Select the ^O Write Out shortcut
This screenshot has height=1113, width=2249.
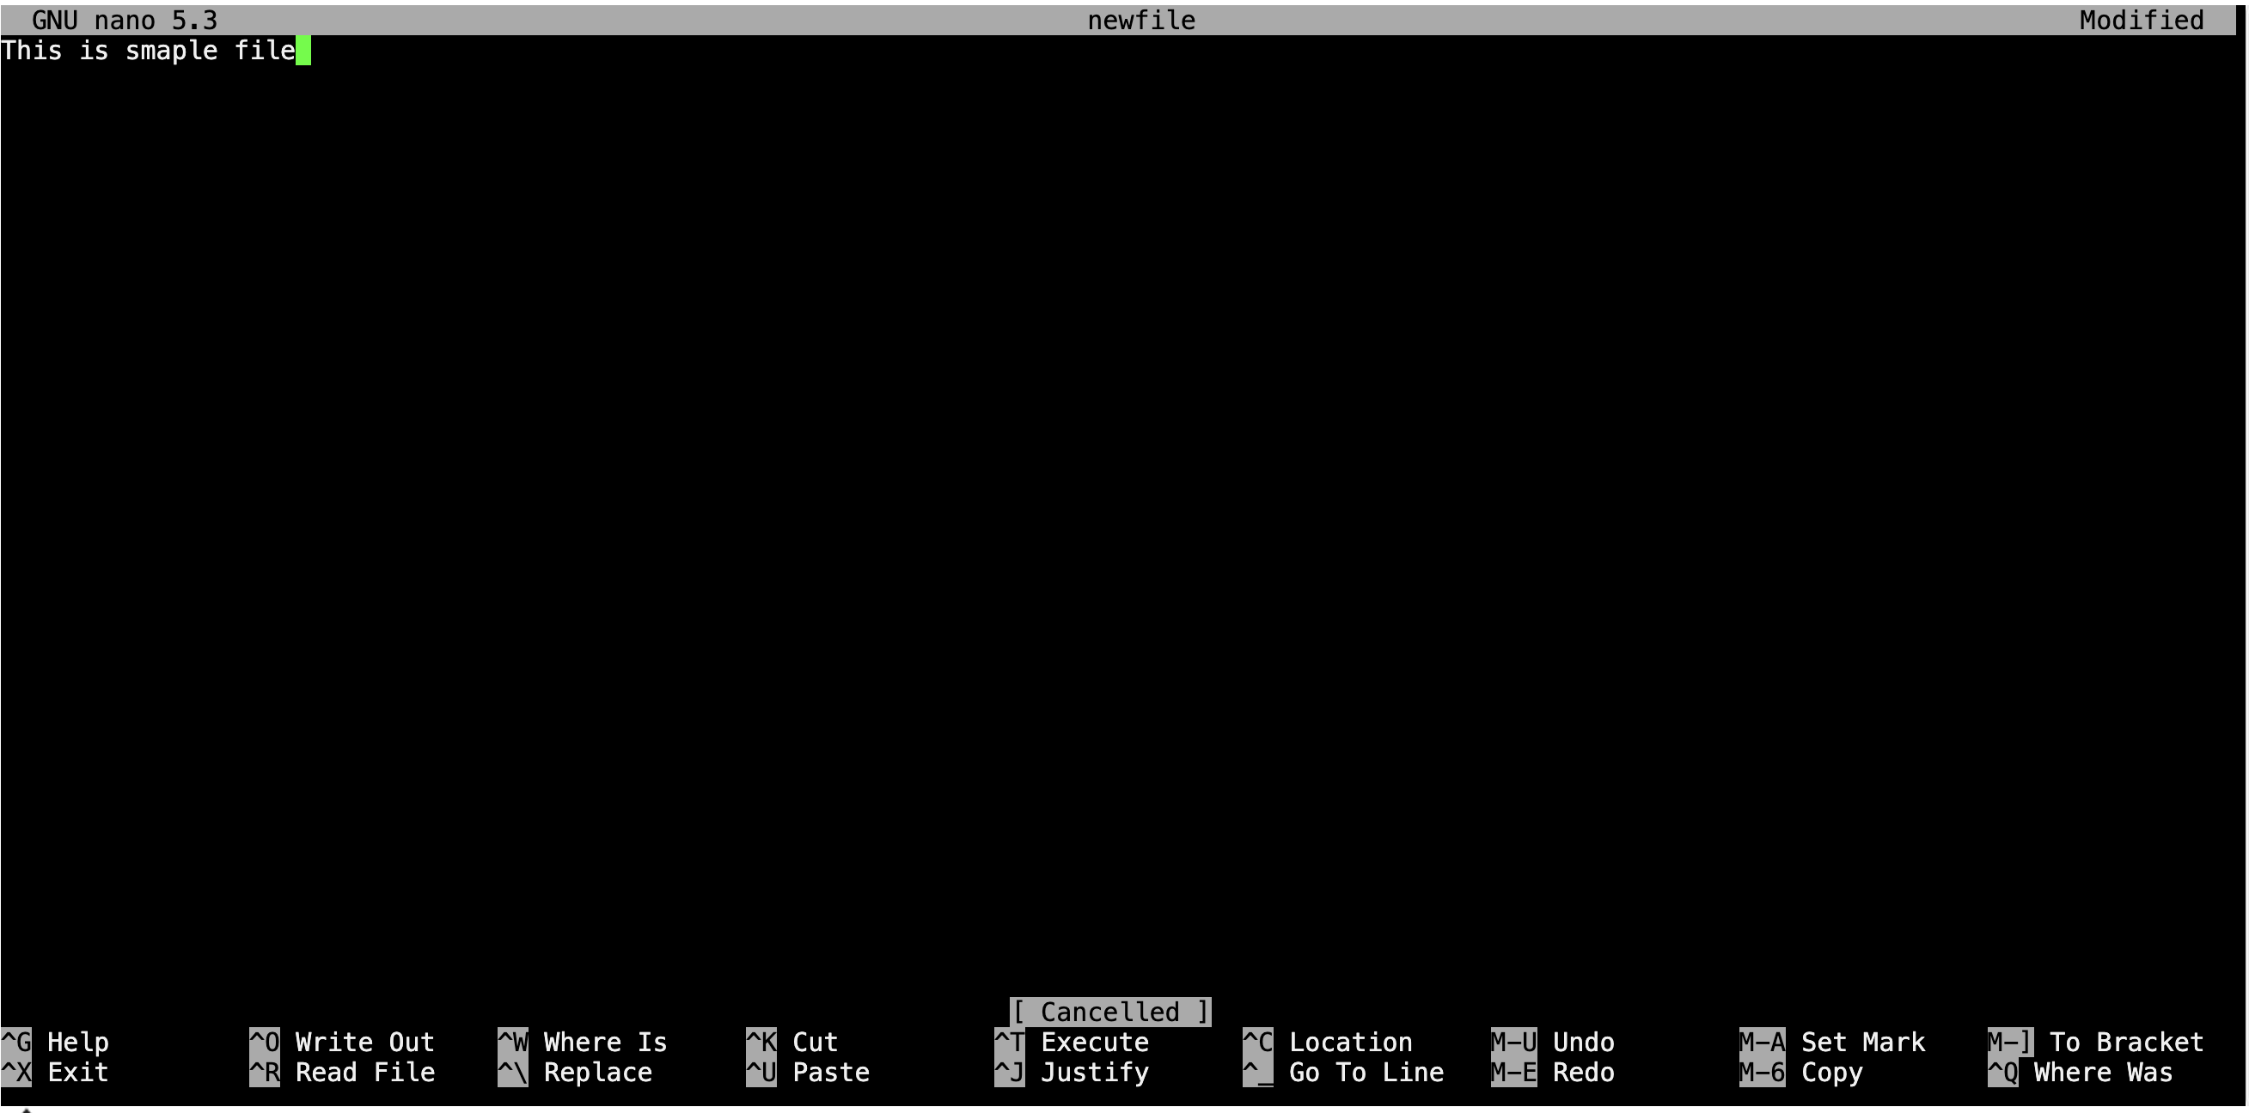(341, 1042)
